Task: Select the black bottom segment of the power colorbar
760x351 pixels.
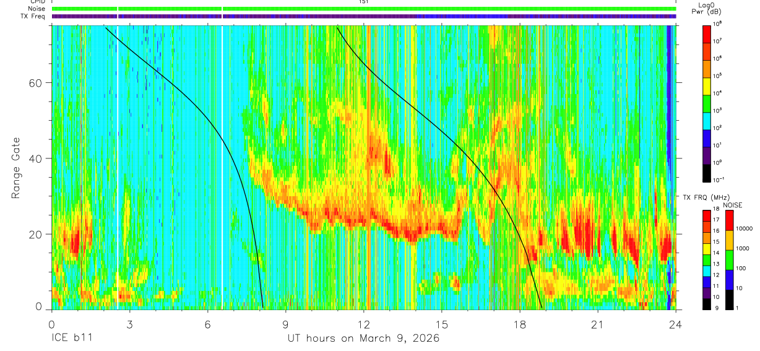Action: click(x=707, y=172)
